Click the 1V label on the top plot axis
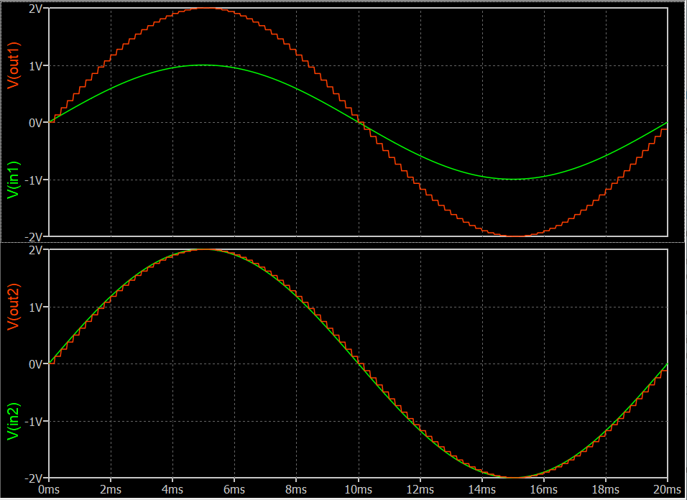 click(37, 66)
